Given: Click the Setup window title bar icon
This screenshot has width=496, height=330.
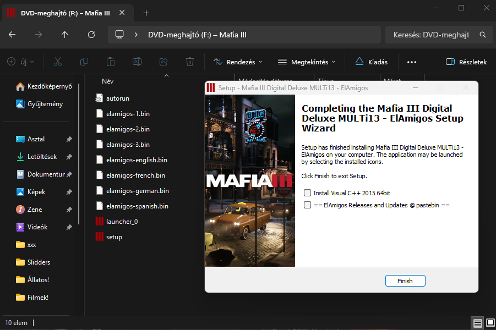Looking at the screenshot, I should click(x=211, y=88).
